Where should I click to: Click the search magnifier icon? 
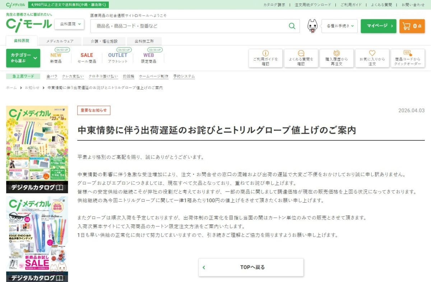292,26
